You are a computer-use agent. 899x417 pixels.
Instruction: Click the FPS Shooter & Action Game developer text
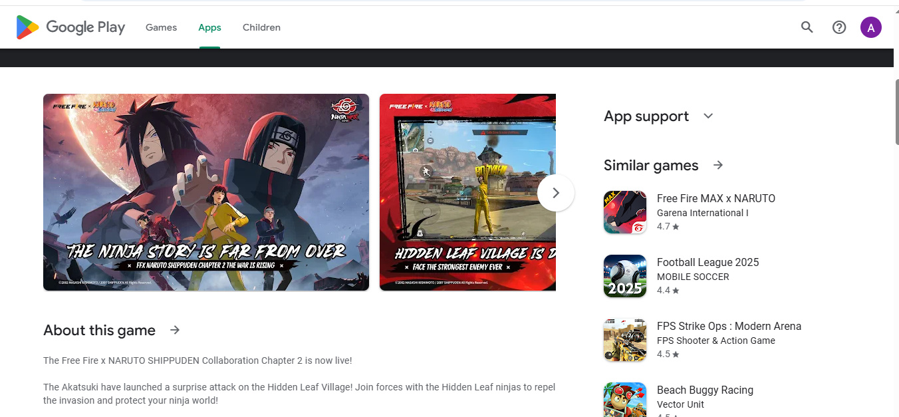pos(716,341)
